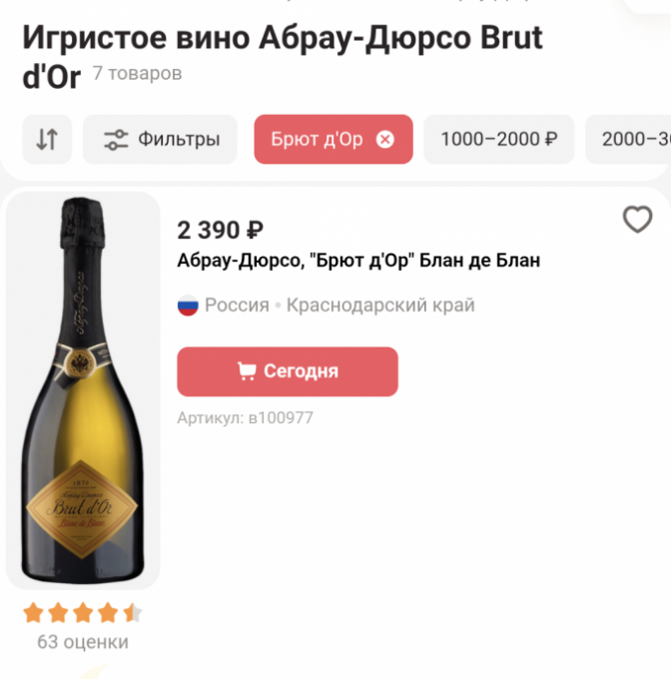Select the Россия country link
The height and width of the screenshot is (679, 671).
tap(238, 306)
